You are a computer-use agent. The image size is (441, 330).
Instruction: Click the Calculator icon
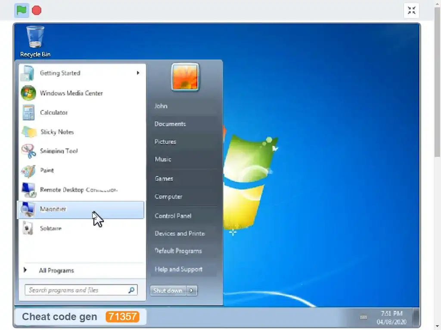coord(28,113)
